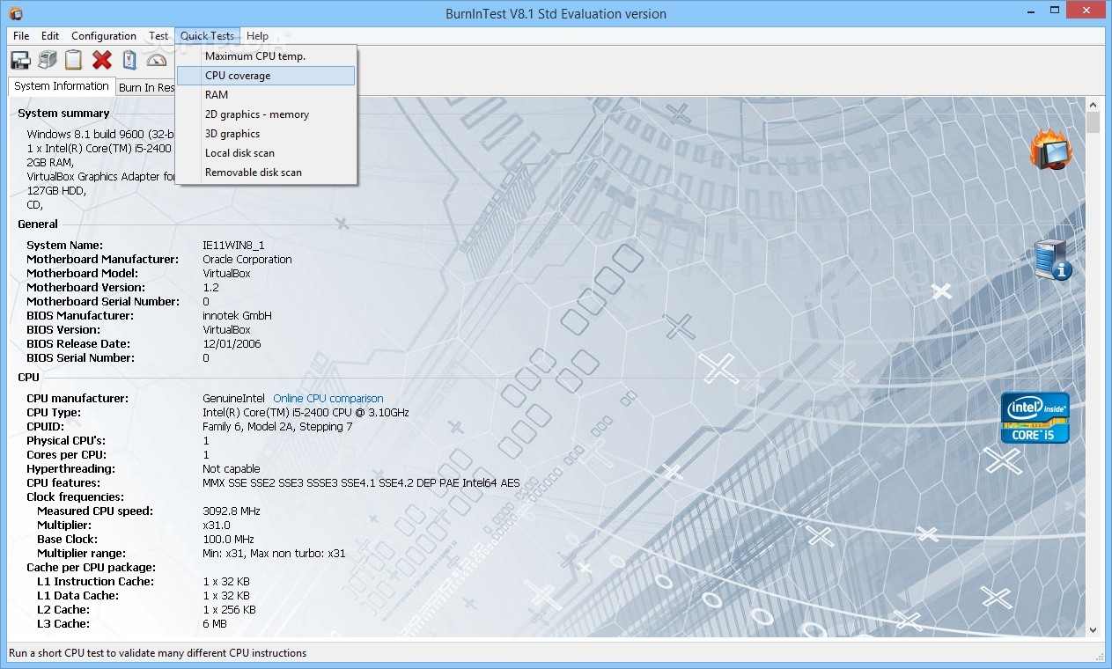Click scrollbar down arrow in info panel

pos(1093,630)
